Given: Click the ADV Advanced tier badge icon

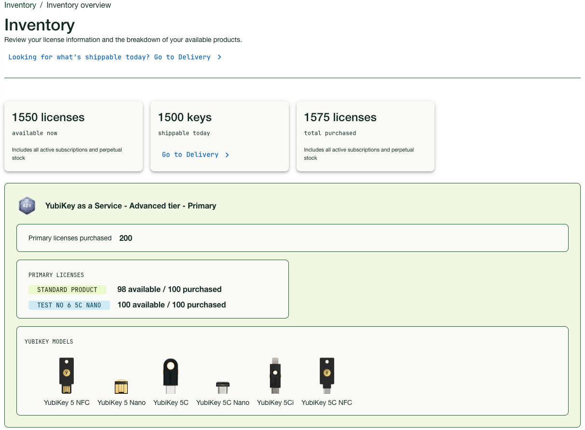Looking at the screenshot, I should tap(27, 206).
